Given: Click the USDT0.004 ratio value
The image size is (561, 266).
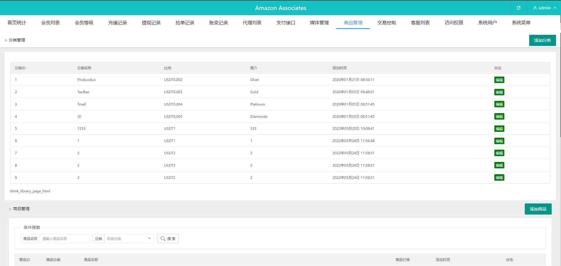Looking at the screenshot, I should pos(173,104).
